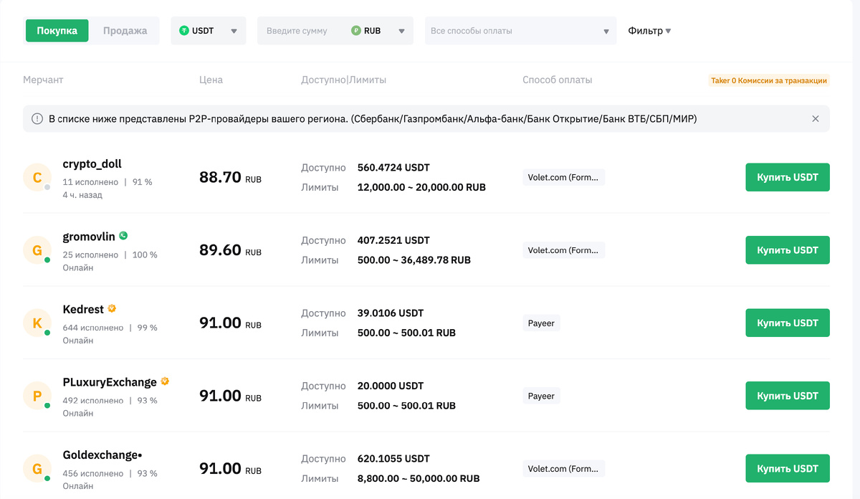
Task: Open the USDT coin dropdown
Action: coord(208,31)
